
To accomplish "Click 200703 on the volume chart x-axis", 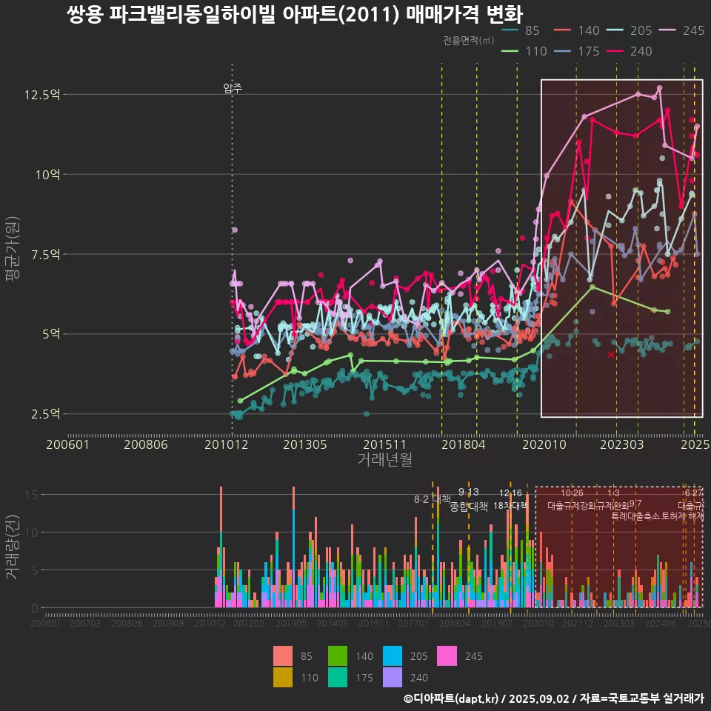I will pyautogui.click(x=84, y=623).
